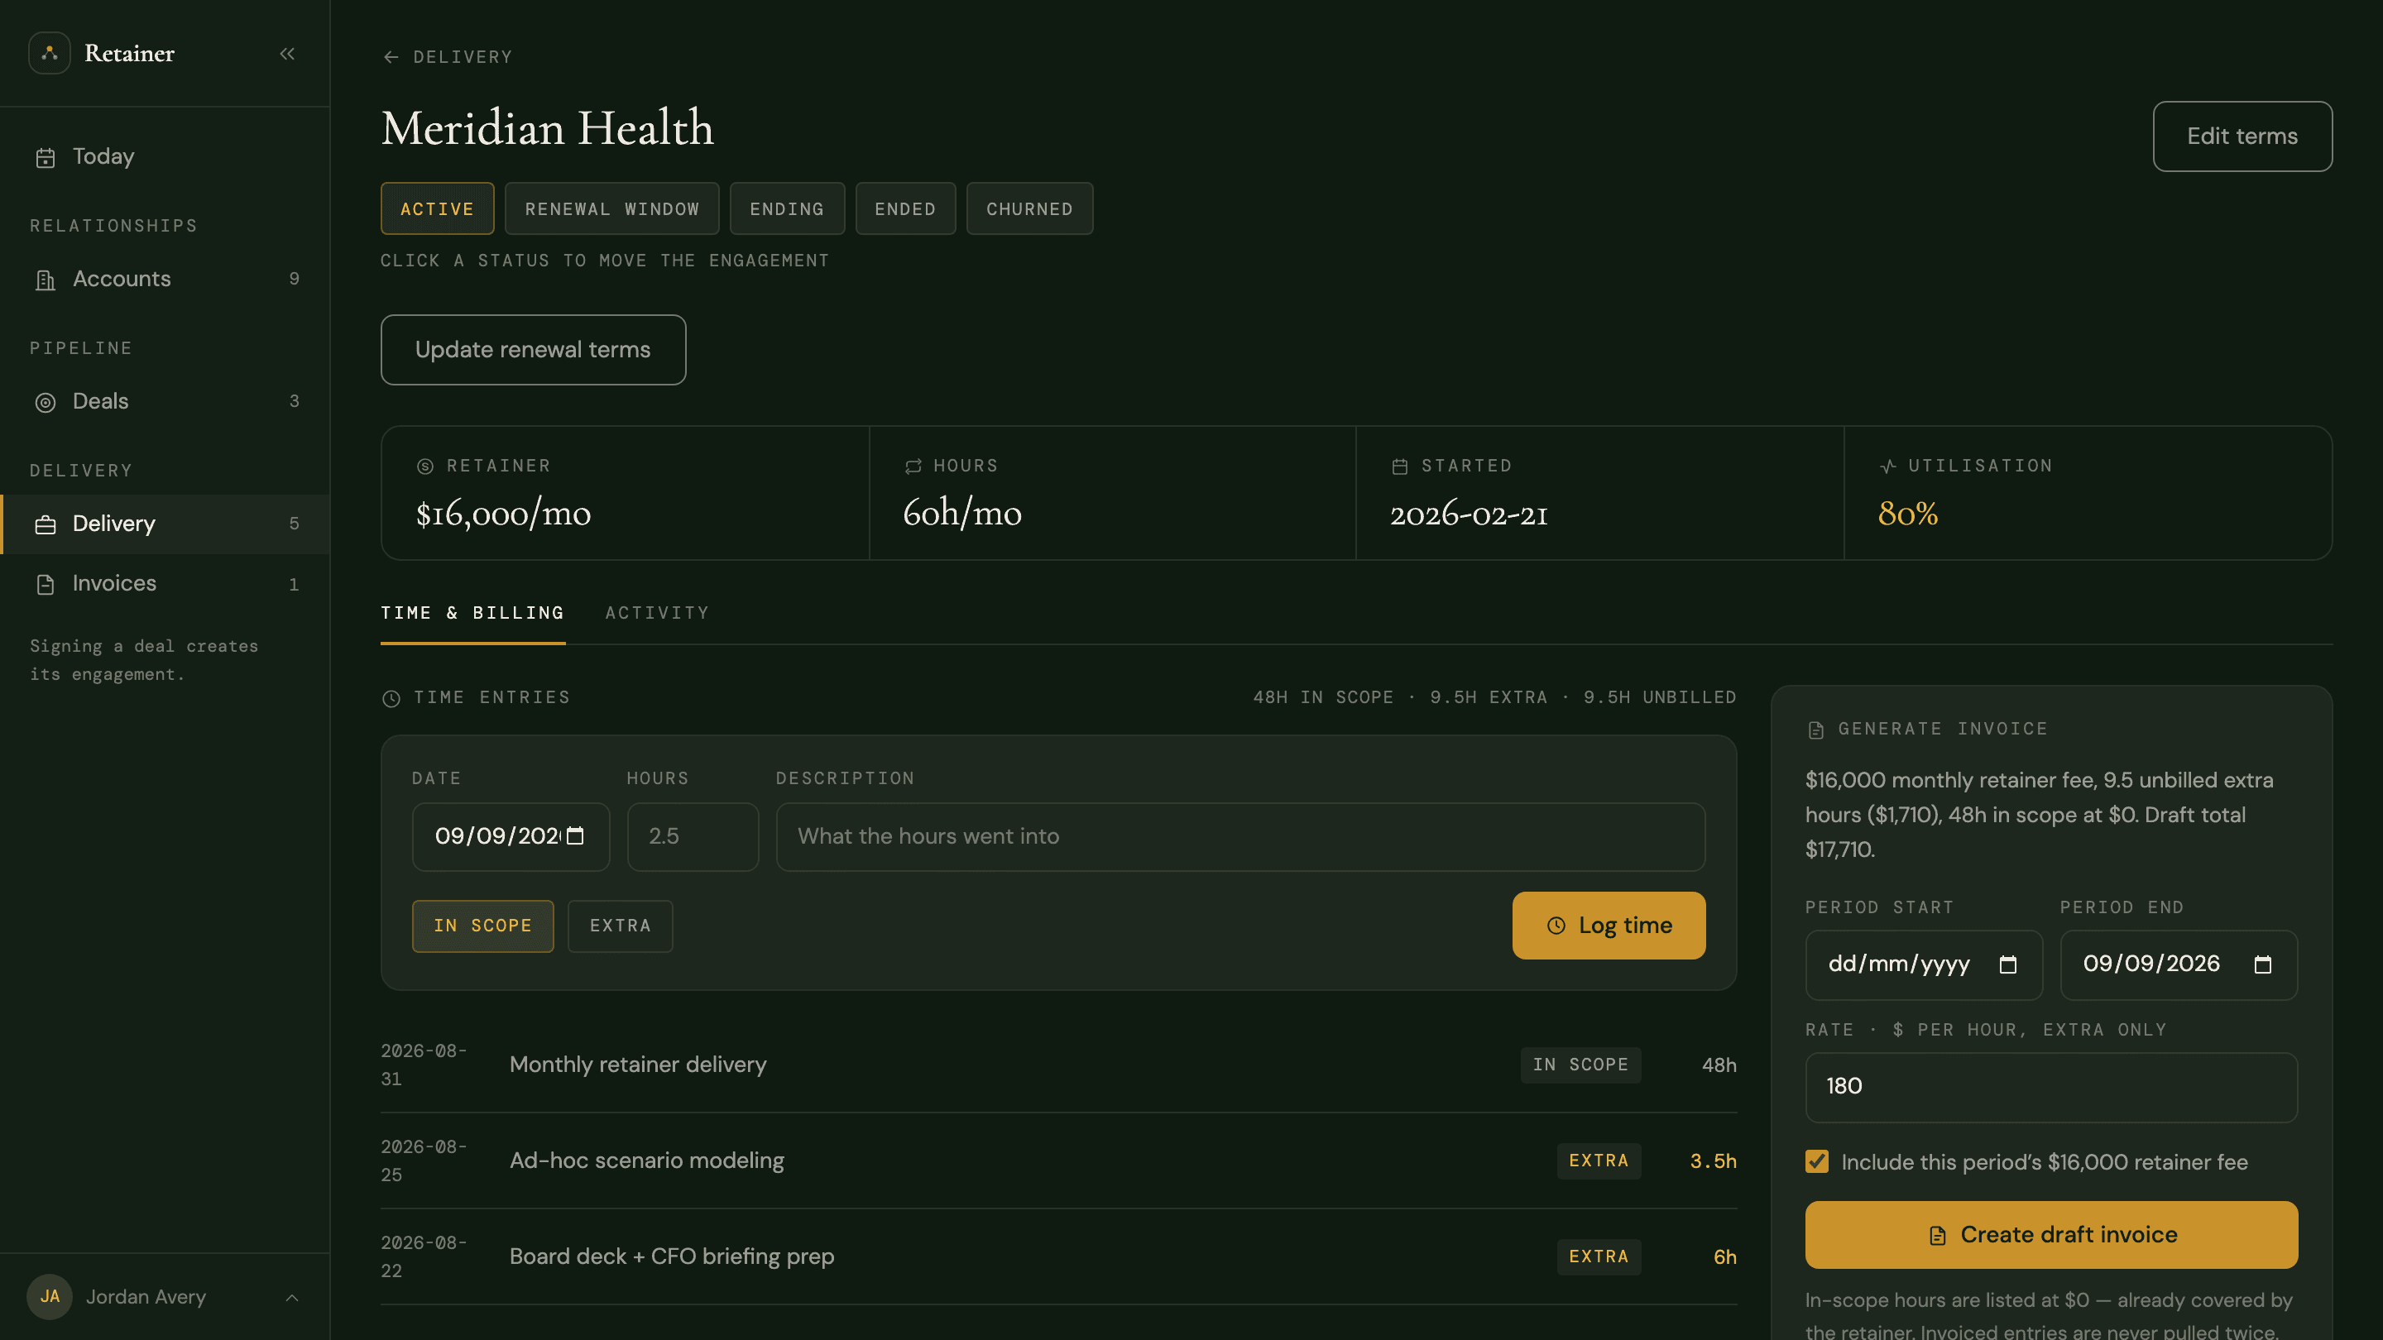
Task: Open Delivery in the sidebar
Action: point(165,524)
